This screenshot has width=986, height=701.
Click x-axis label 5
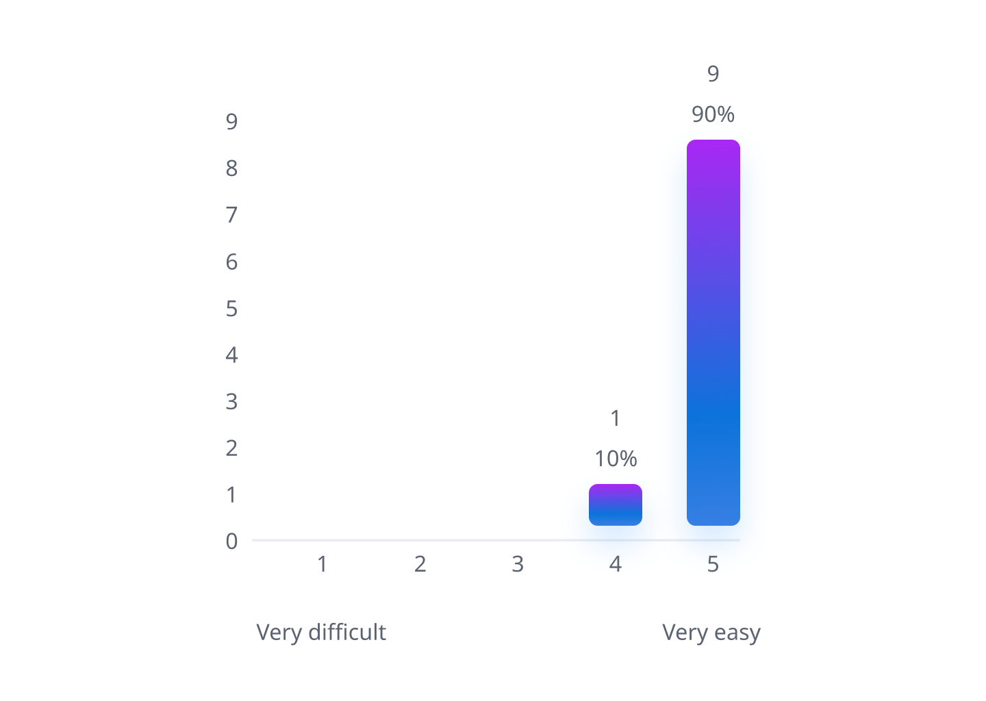pos(713,564)
